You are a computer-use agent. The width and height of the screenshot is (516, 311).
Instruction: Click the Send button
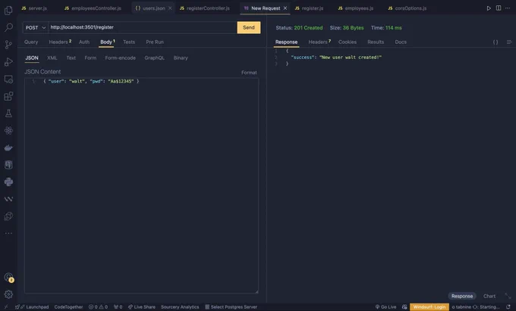pyautogui.click(x=248, y=27)
